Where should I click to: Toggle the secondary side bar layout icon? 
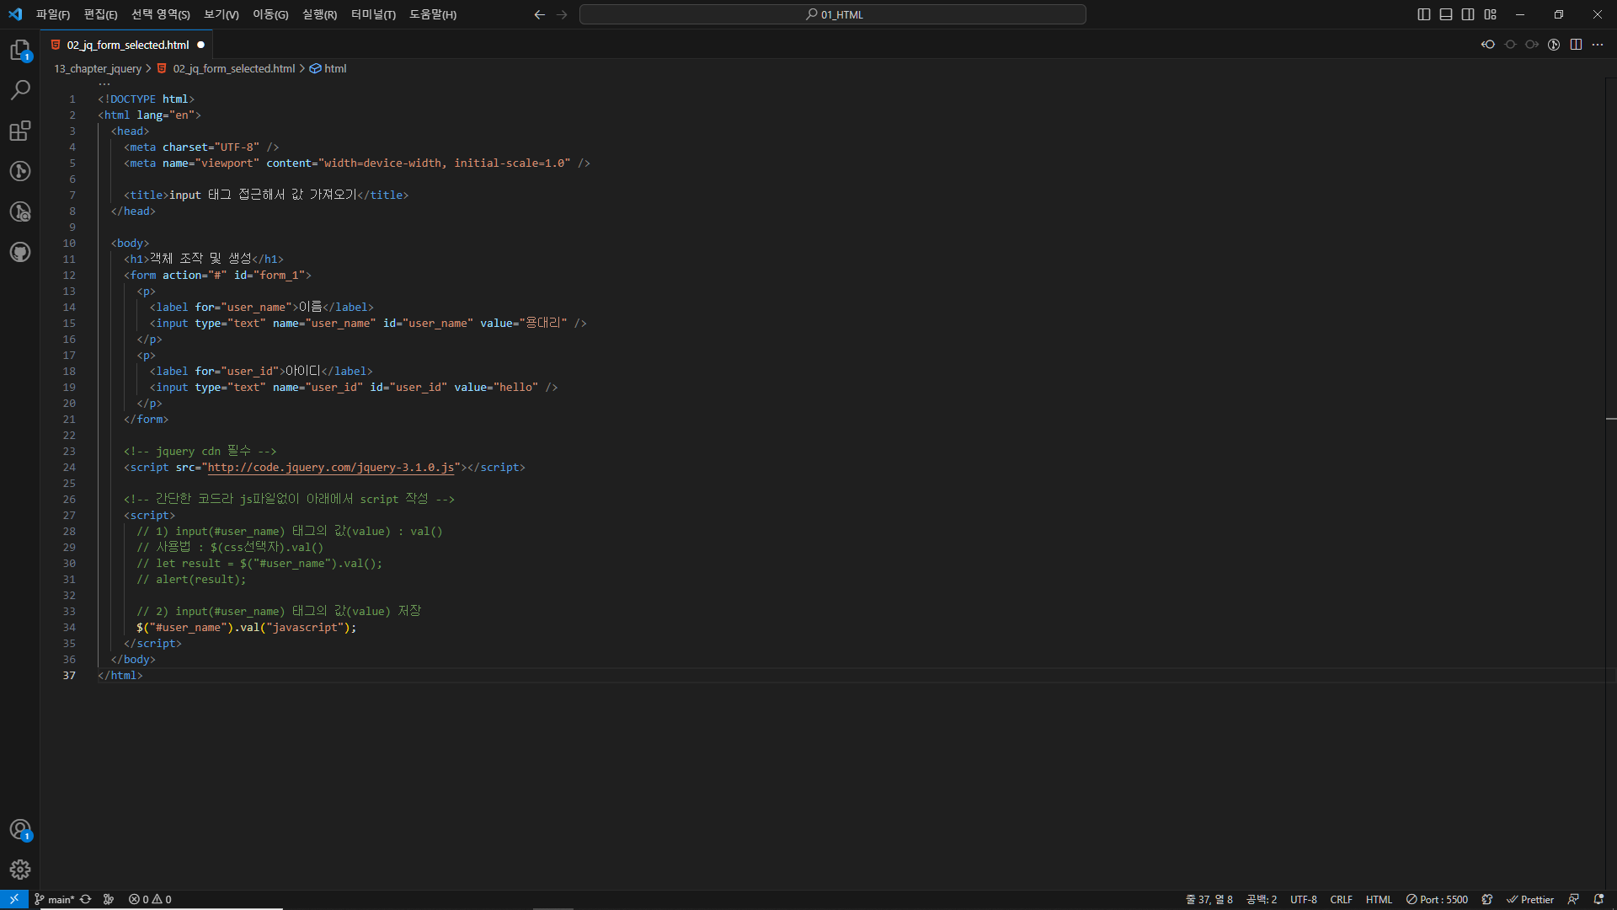(1468, 14)
